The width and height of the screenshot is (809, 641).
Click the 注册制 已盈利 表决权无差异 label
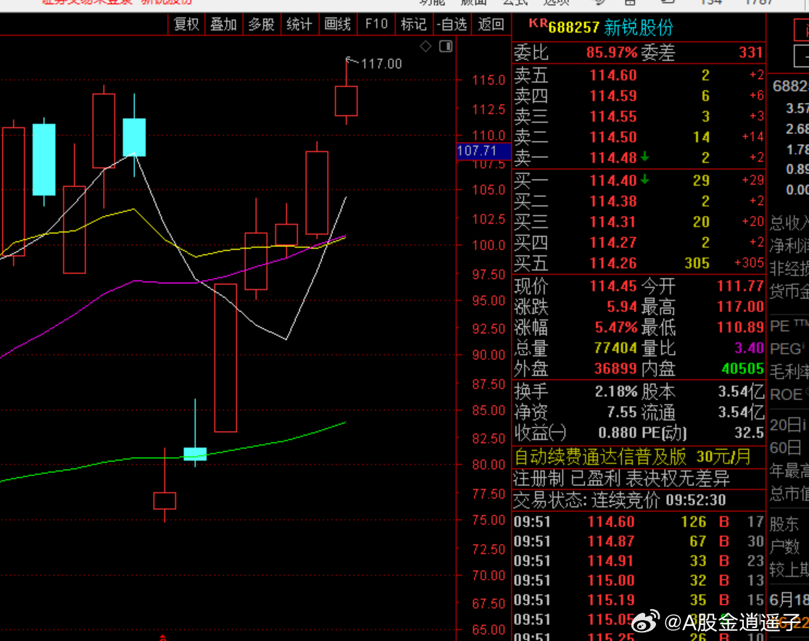tap(622, 479)
